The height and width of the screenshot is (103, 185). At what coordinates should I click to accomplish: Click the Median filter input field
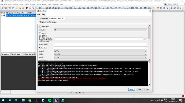(100, 48)
